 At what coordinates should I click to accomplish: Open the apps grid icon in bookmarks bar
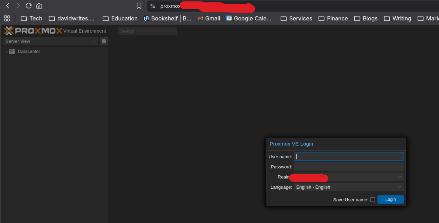click(7, 18)
